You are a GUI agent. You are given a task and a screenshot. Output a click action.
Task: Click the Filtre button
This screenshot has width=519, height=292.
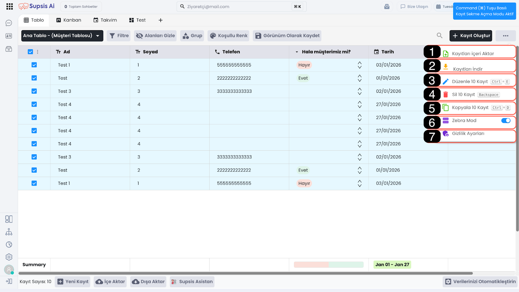pyautogui.click(x=119, y=36)
